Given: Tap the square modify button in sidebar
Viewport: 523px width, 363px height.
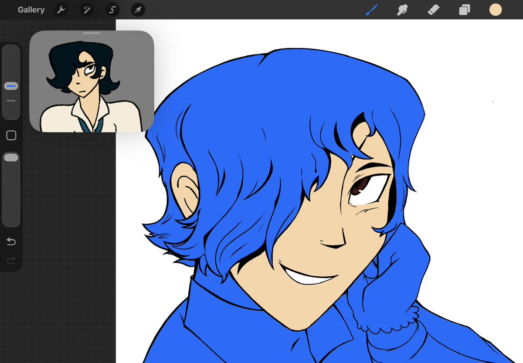Looking at the screenshot, I should point(11,136).
